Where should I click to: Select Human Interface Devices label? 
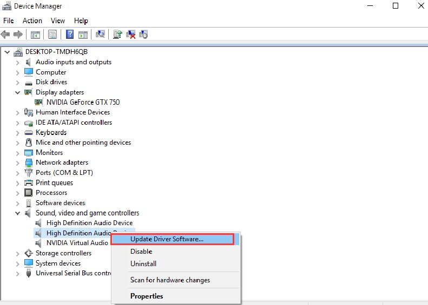(73, 112)
